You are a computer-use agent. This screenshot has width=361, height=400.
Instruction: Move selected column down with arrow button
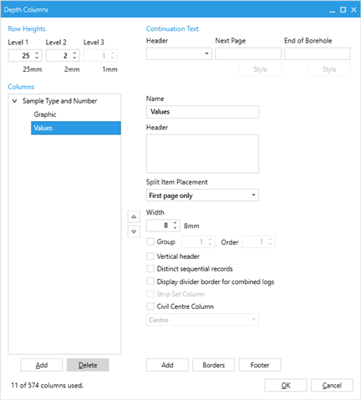[134, 231]
